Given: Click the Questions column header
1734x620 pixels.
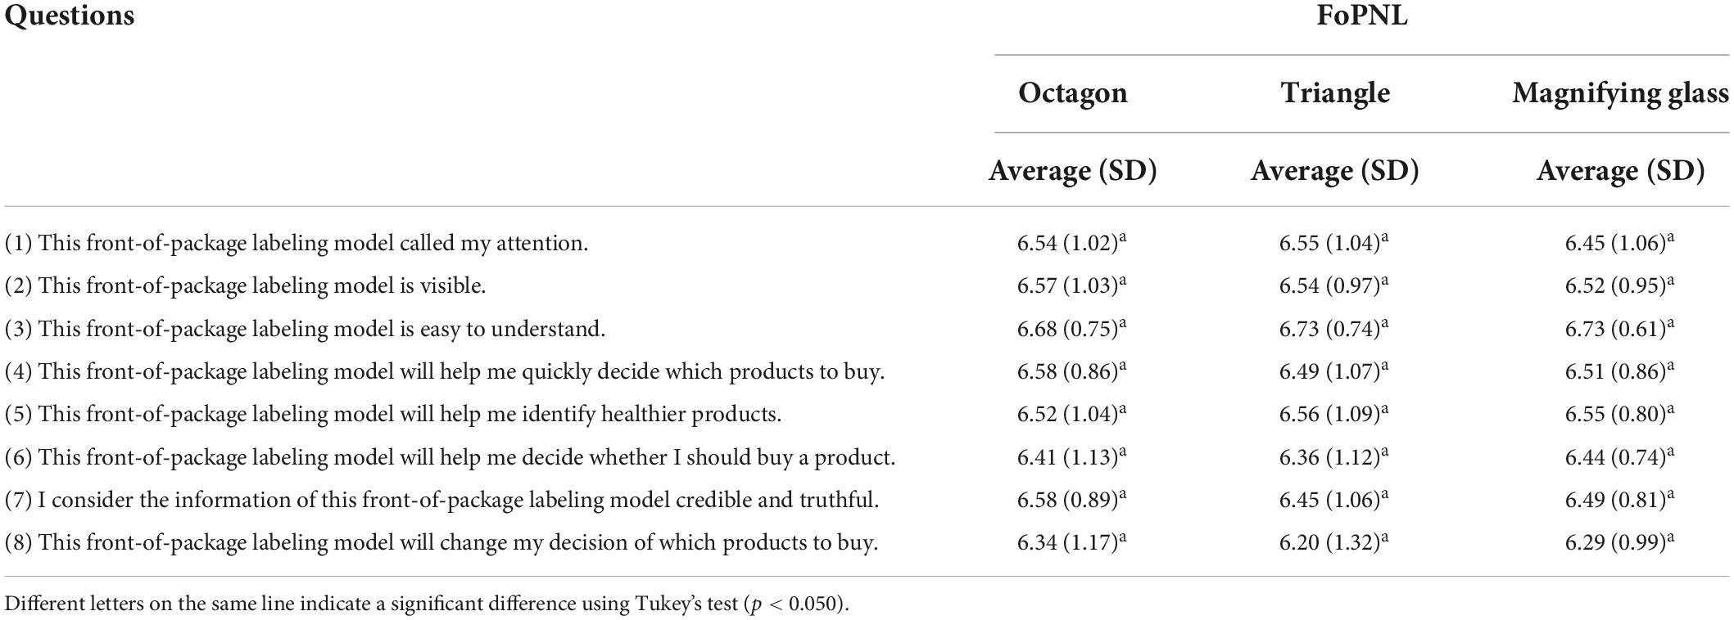Looking at the screenshot, I should tap(69, 16).
